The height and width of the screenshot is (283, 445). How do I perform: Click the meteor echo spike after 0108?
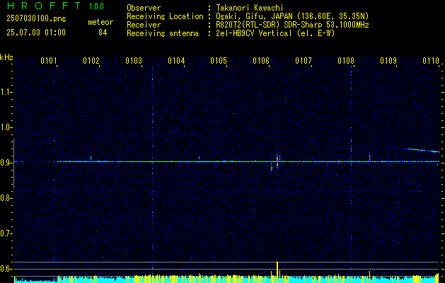click(369, 157)
